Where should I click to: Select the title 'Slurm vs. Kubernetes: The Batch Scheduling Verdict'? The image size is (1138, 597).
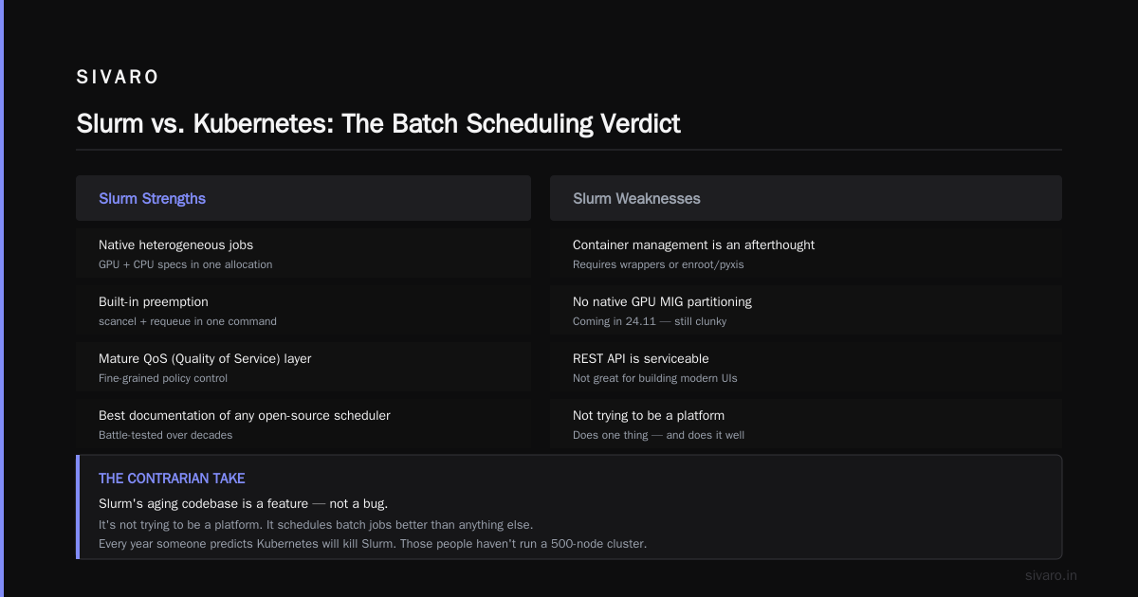pyautogui.click(x=378, y=123)
